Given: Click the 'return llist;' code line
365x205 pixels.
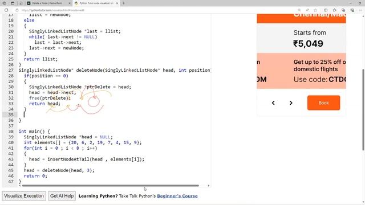Looking at the screenshot, I should click(40, 59).
